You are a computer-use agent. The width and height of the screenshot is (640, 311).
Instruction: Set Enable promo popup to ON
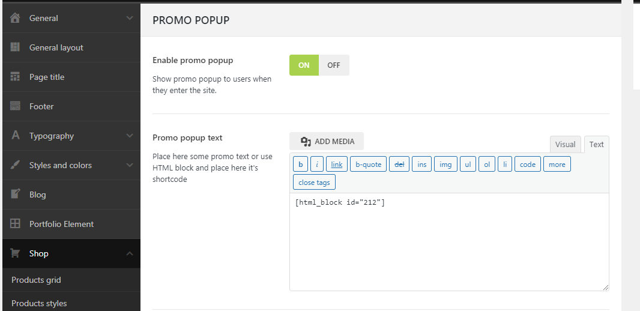tap(304, 65)
